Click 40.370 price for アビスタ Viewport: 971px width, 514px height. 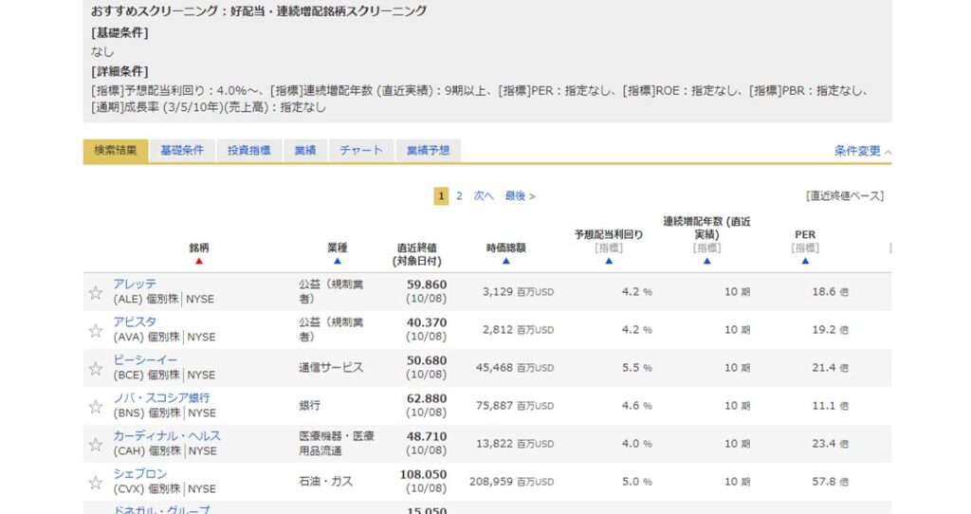click(427, 322)
